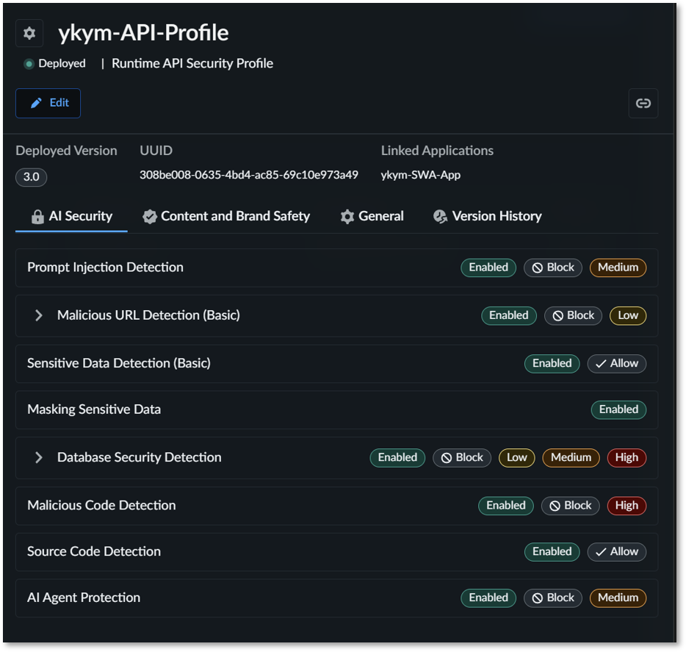This screenshot has width=686, height=652.
Task: Click Low badge in Database Security Detection row
Action: pos(516,458)
